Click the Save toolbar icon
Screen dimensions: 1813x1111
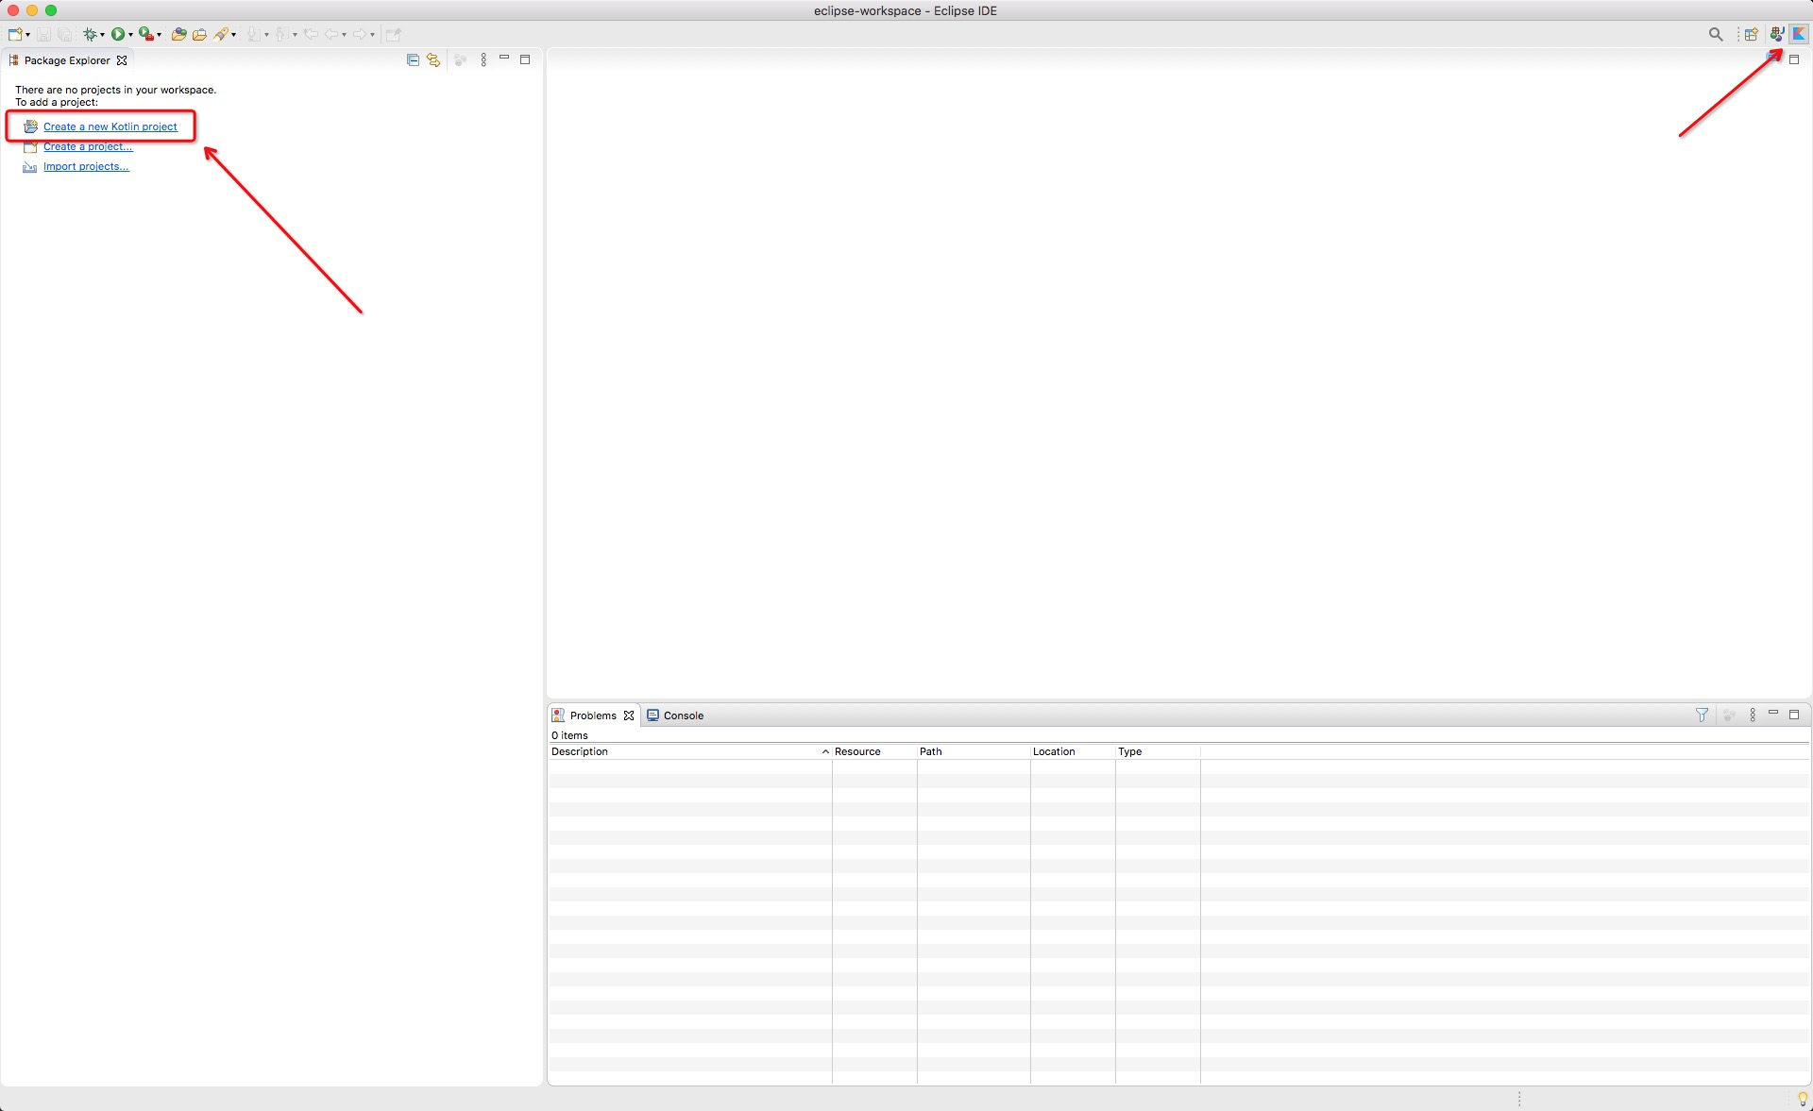pos(43,34)
